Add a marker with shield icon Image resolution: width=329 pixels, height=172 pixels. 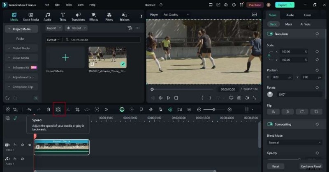click(141, 109)
